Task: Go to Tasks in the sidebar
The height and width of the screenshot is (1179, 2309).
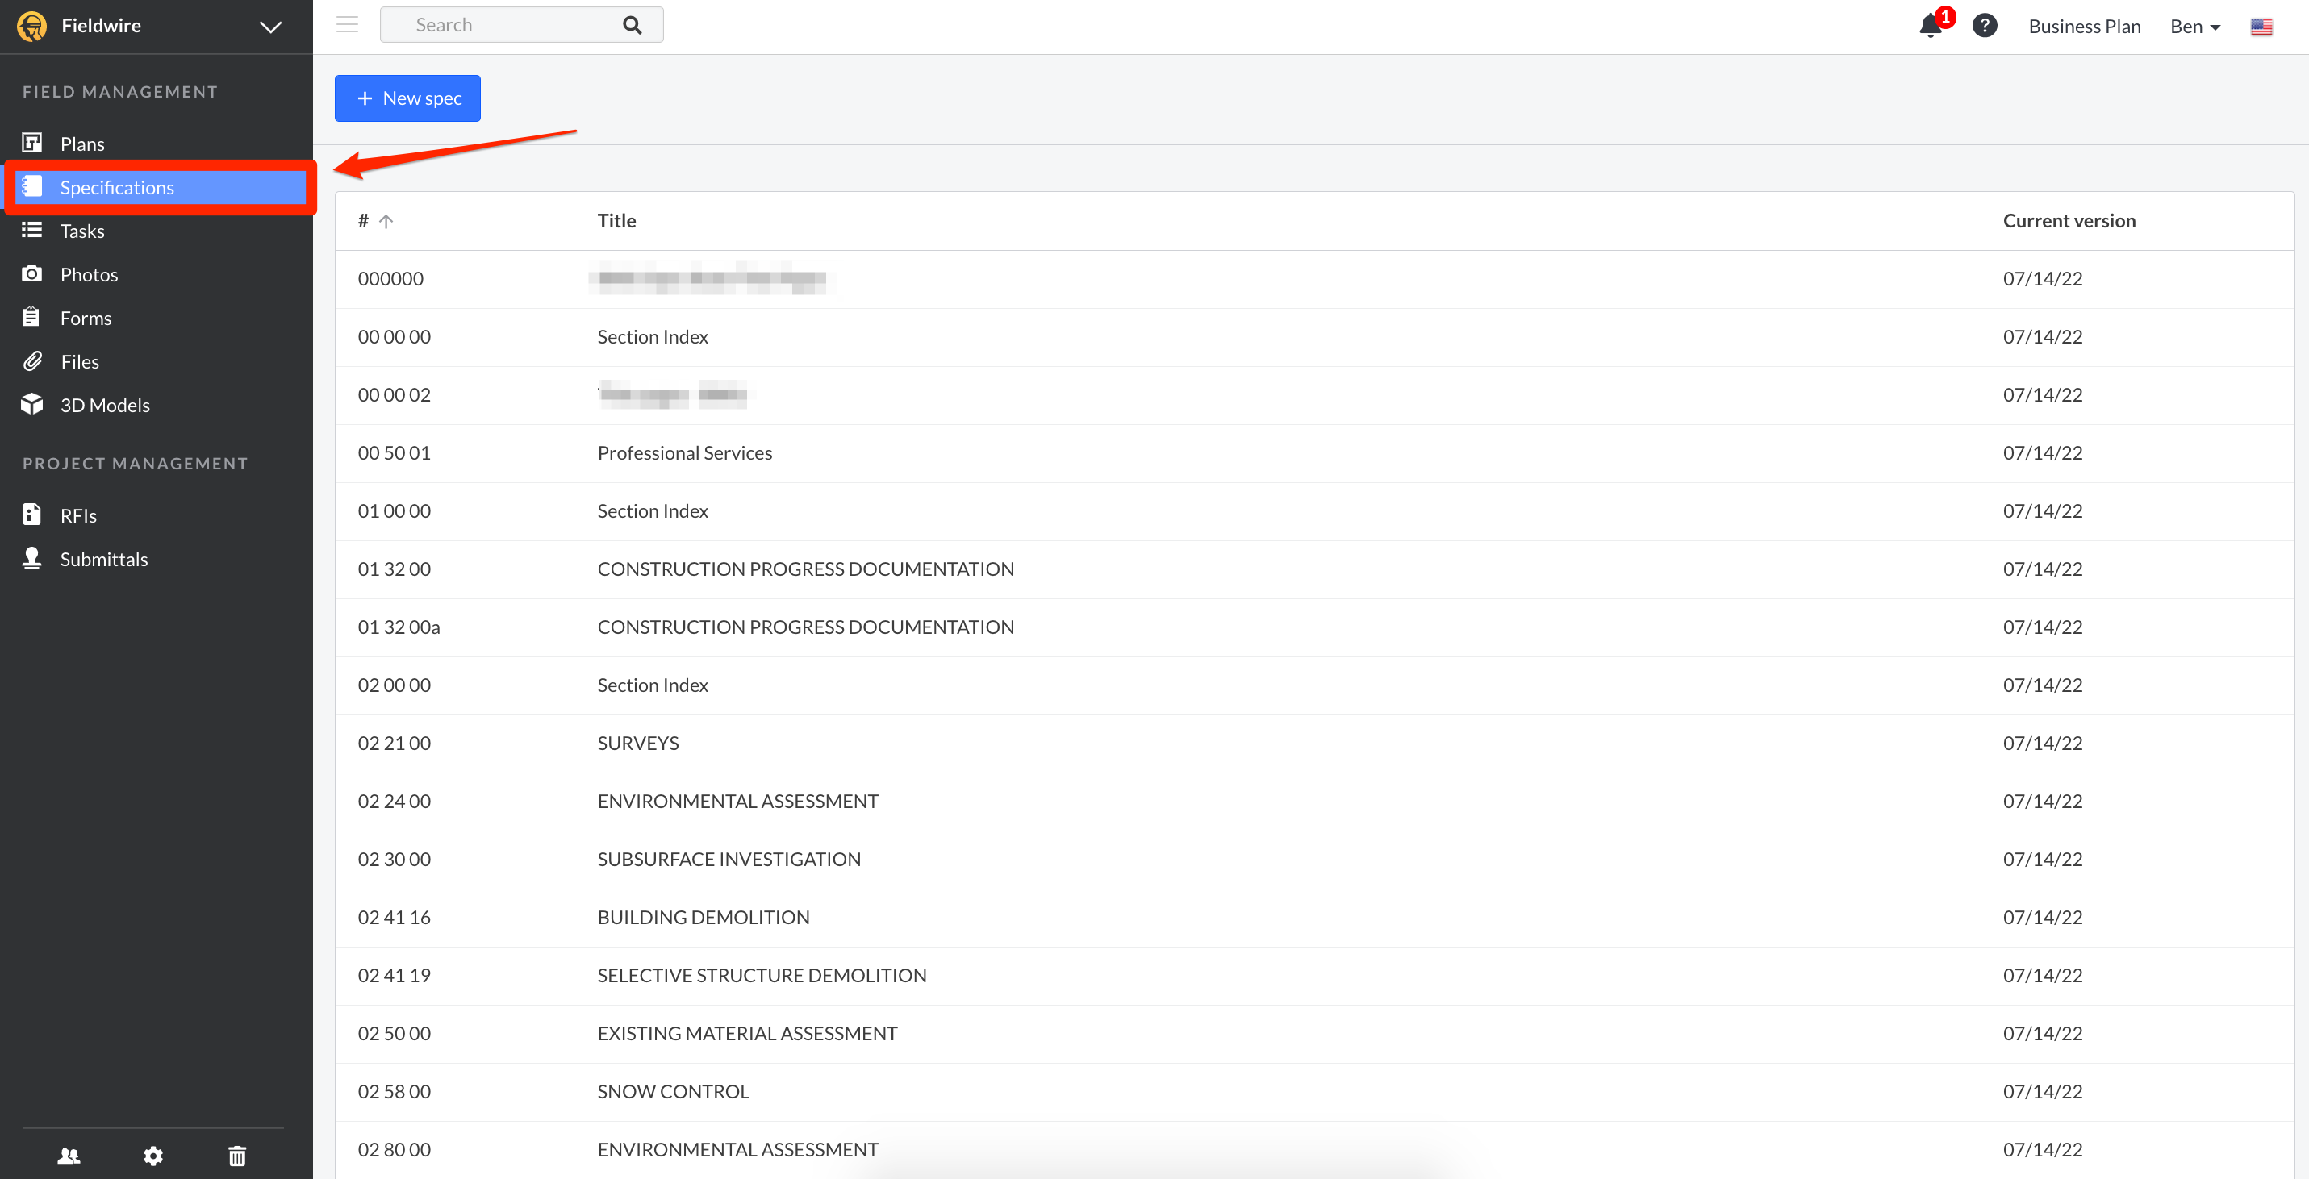Action: coord(81,231)
